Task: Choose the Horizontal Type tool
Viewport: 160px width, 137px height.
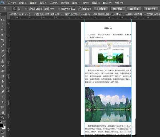Action: click(3, 97)
